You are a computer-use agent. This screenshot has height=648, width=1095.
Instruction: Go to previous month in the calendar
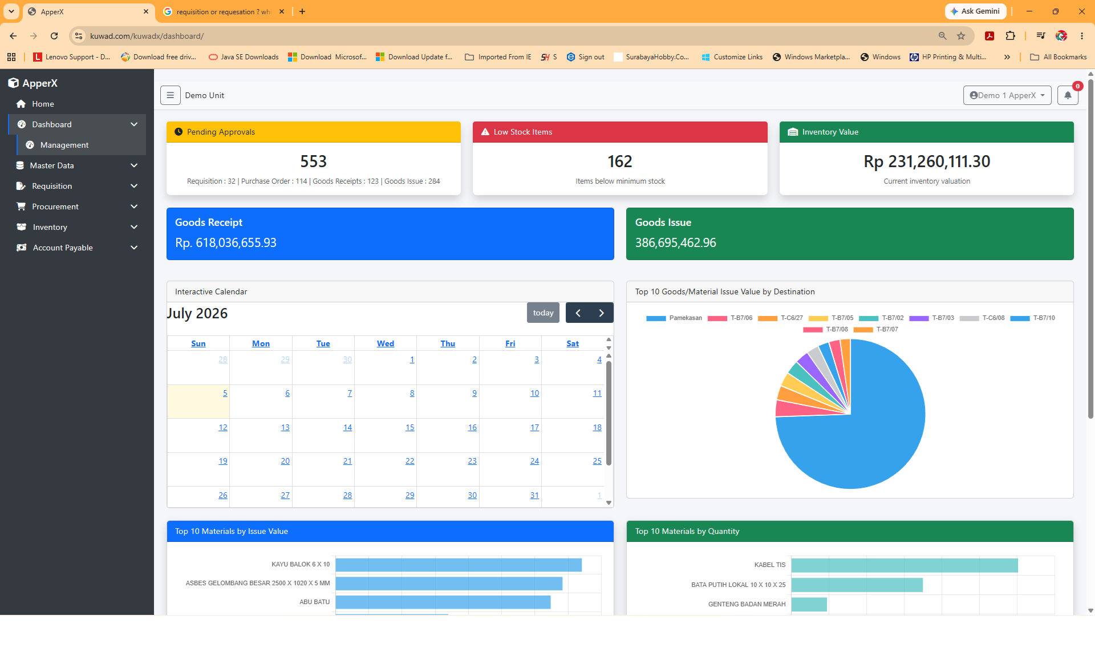(x=578, y=313)
